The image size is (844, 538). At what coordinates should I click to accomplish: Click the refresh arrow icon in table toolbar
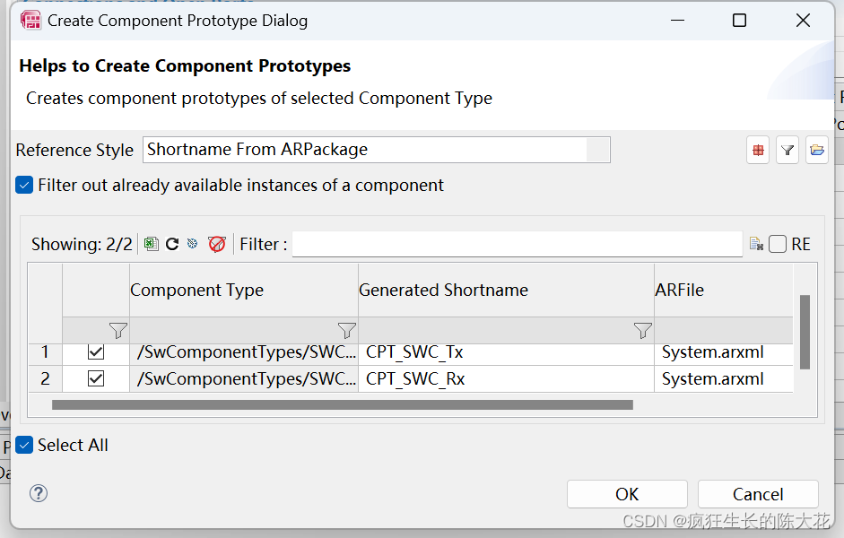point(172,244)
